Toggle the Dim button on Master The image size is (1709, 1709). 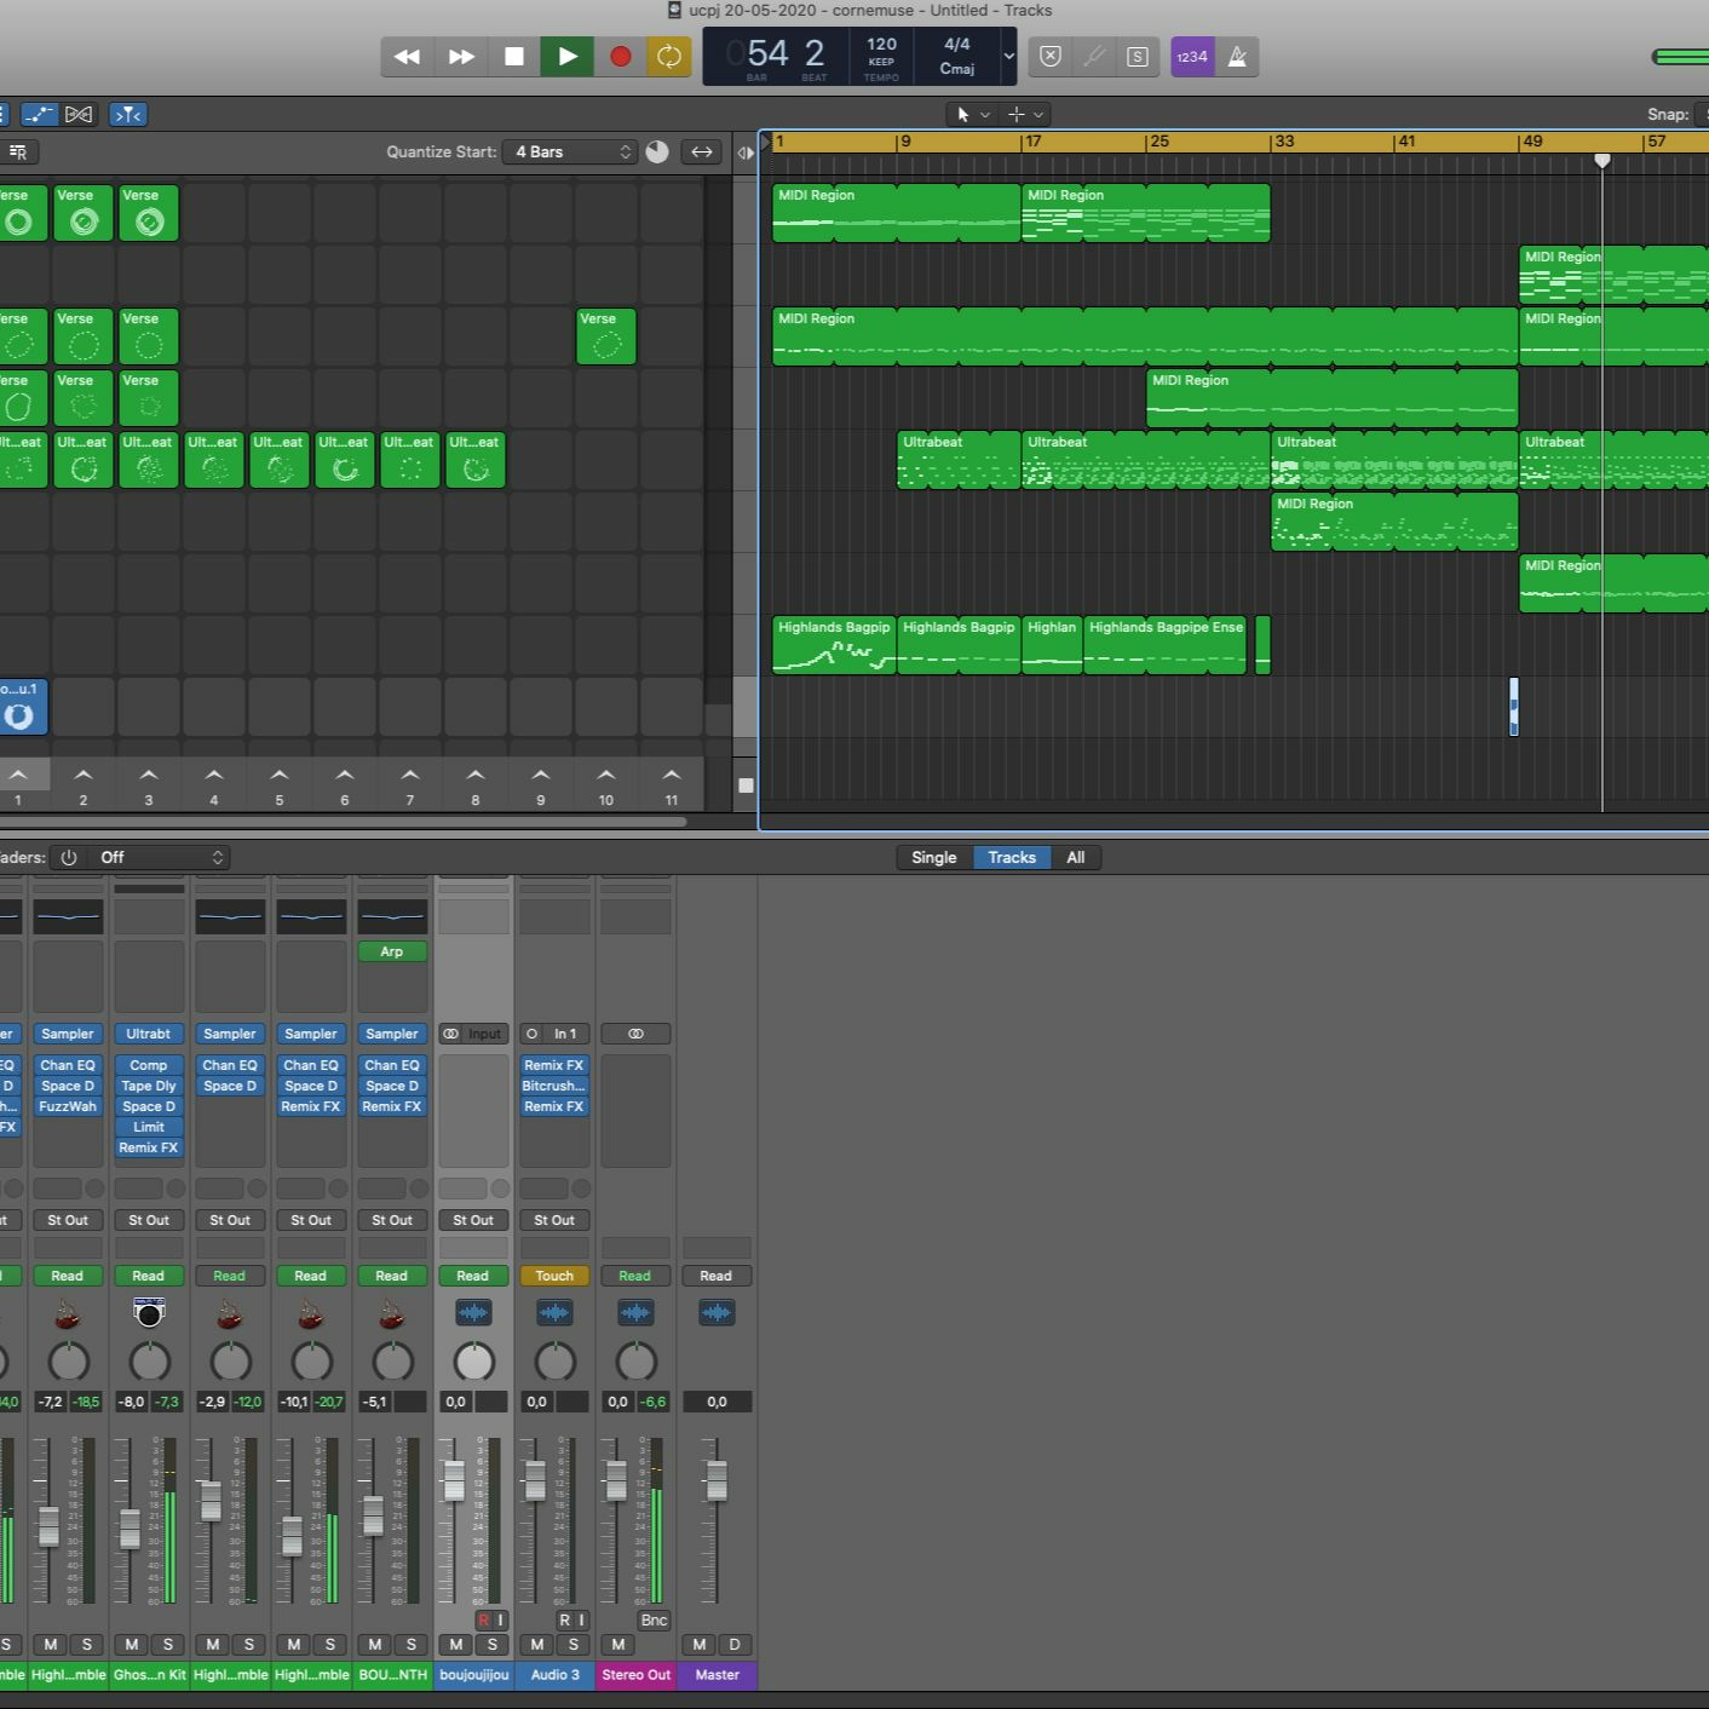point(733,1645)
